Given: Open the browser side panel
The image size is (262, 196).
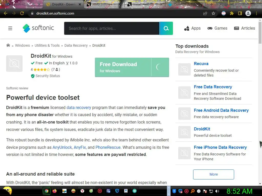Looking at the screenshot, I should pyautogui.click(x=240, y=13).
